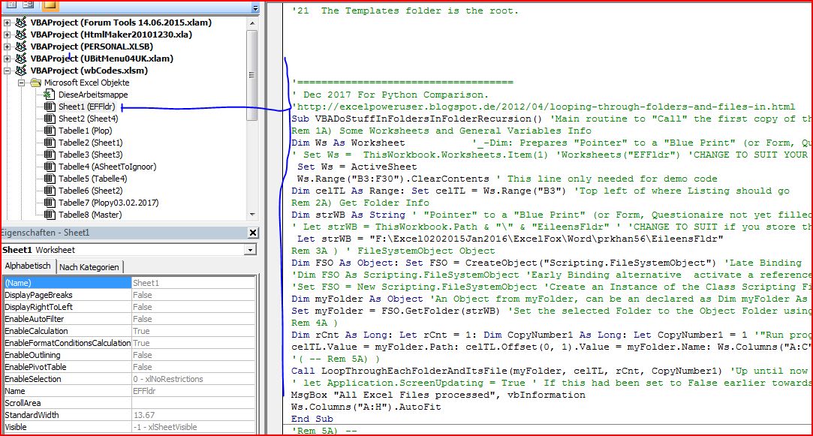The height and width of the screenshot is (436, 813).
Task: Click the Name property value EFFldr
Action: tap(194, 391)
